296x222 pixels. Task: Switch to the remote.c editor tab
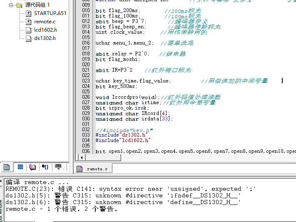[94, 169]
